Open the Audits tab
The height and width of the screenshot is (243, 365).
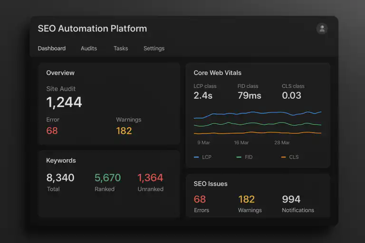(x=89, y=48)
